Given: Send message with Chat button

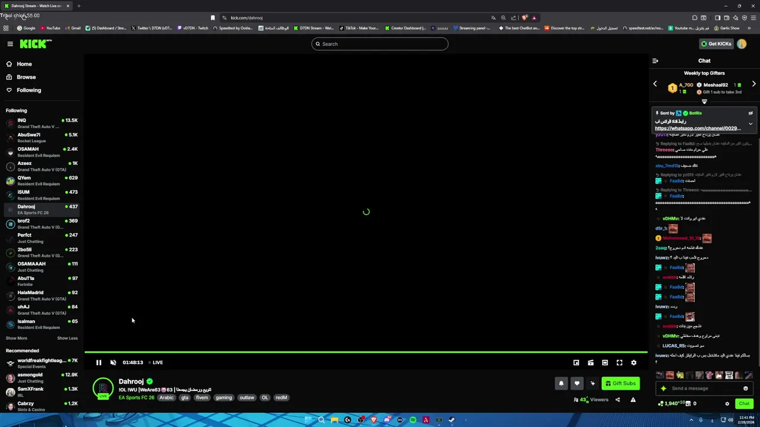Looking at the screenshot, I should (x=744, y=404).
